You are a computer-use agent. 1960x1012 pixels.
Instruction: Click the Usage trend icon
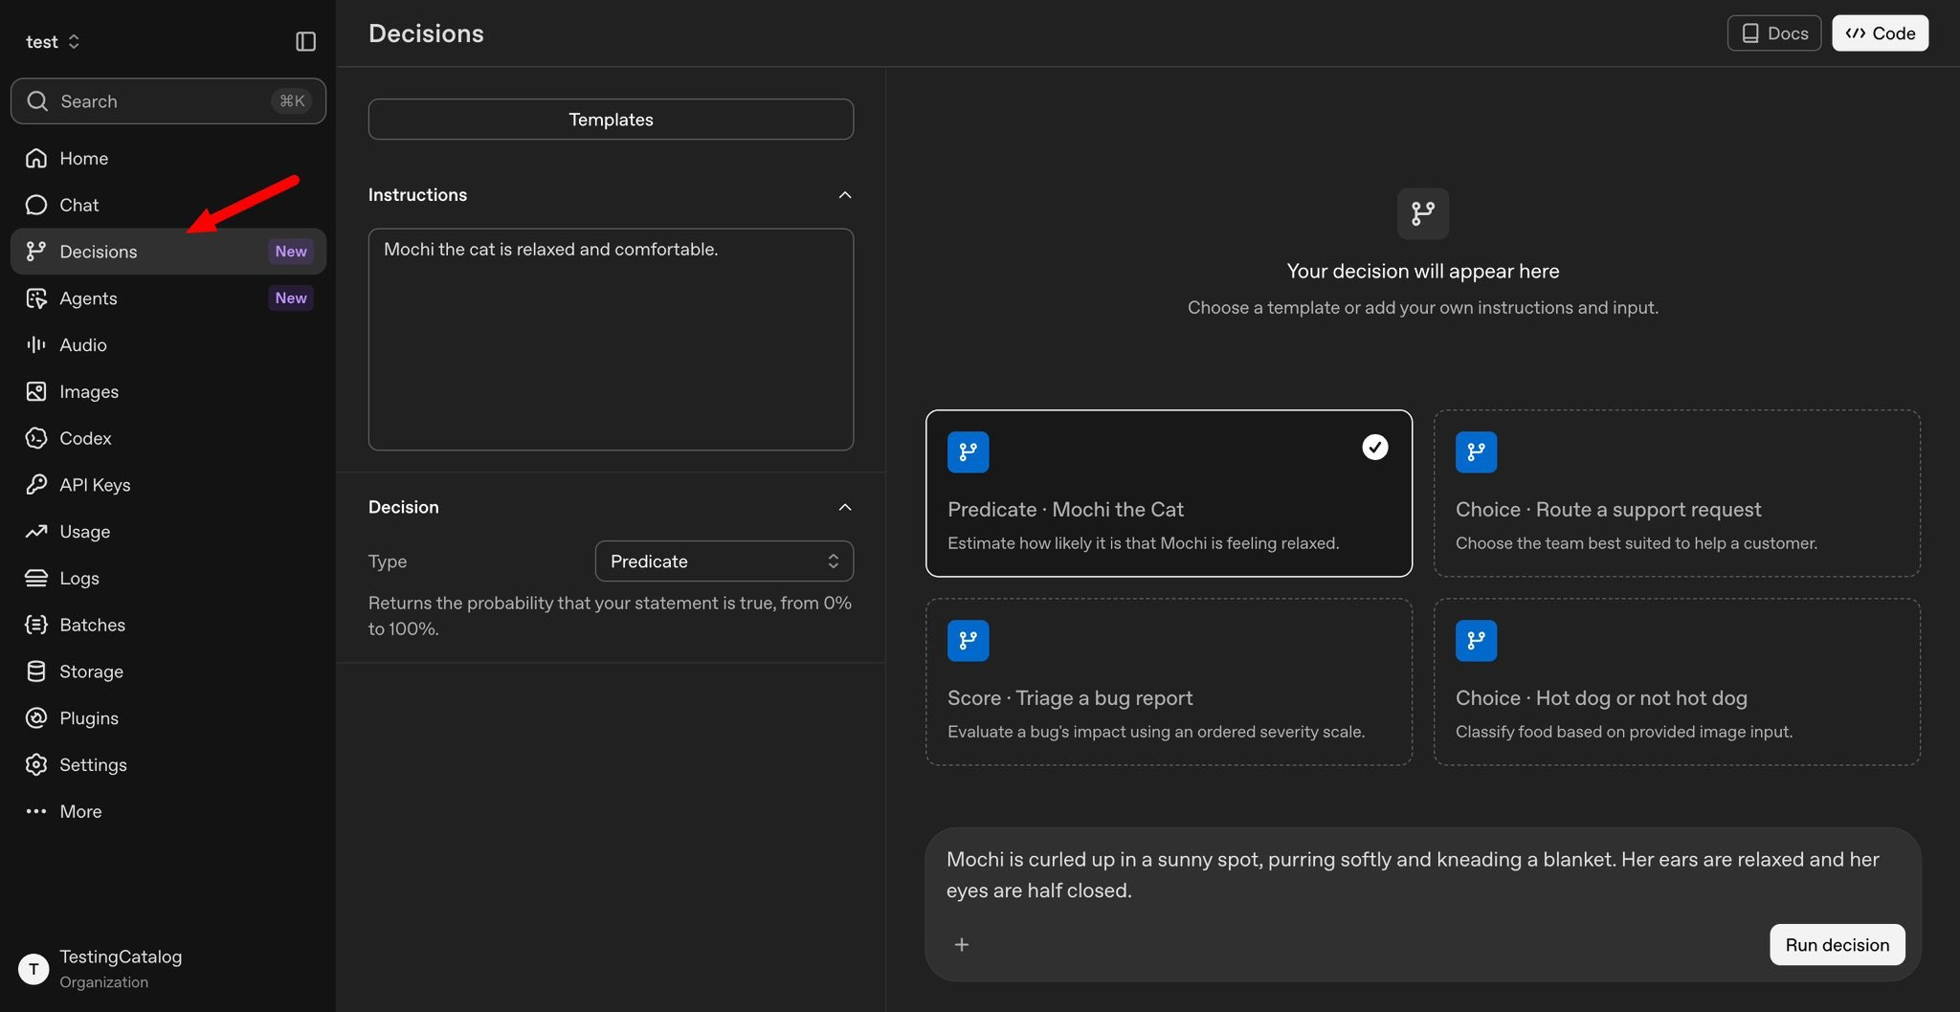click(36, 531)
